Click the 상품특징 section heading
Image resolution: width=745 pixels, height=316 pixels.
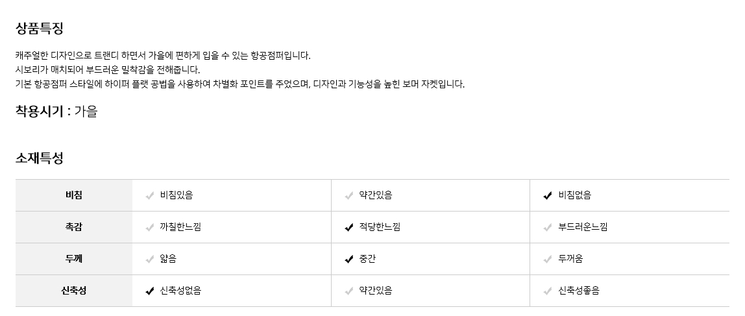(40, 29)
